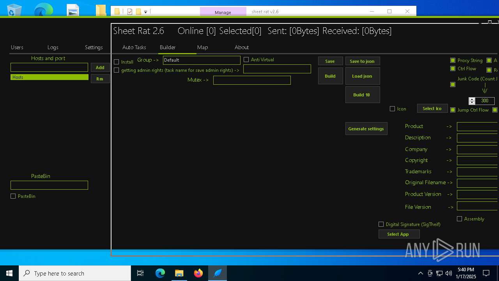The image size is (499, 281).
Task: Click the Load json button
Action: pyautogui.click(x=362, y=76)
